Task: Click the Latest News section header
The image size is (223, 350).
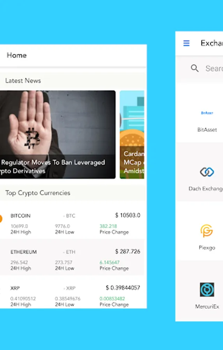Action: [x=23, y=80]
